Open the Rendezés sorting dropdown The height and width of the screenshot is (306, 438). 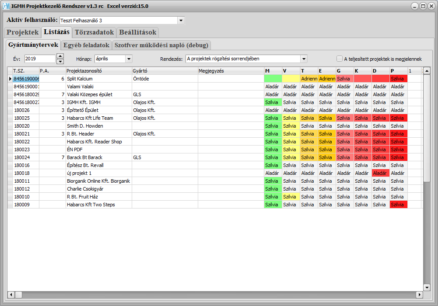[304, 59]
